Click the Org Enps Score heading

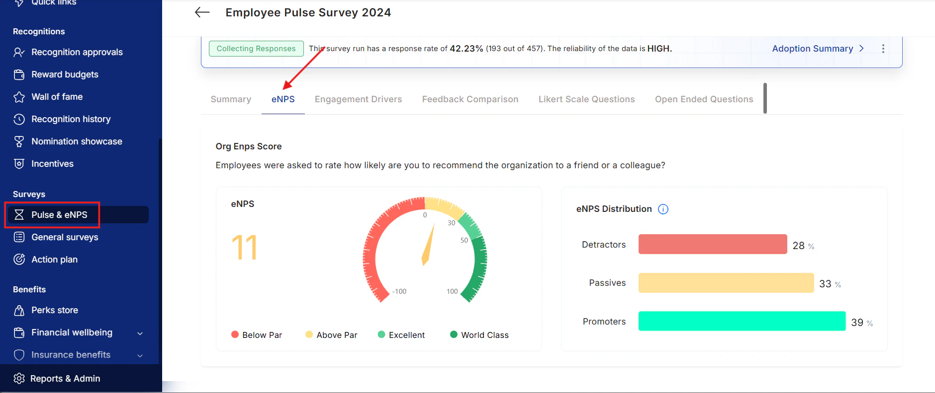coord(249,146)
